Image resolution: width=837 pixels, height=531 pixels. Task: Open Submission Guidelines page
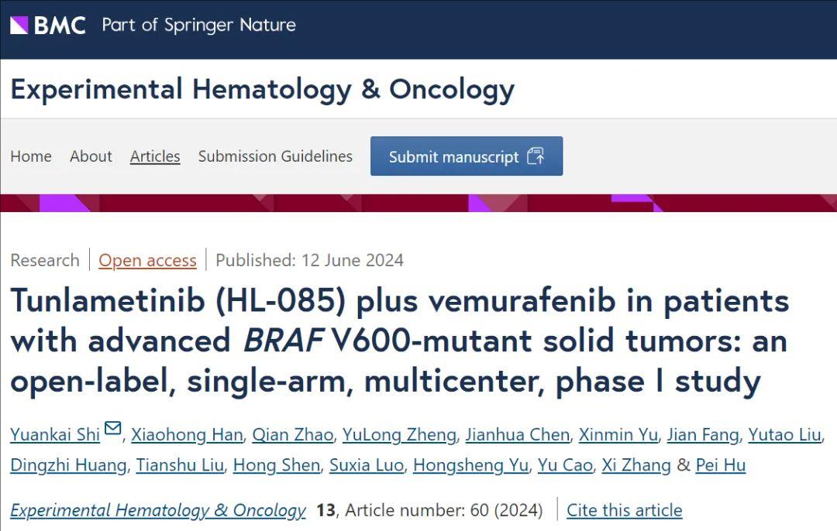[275, 156]
